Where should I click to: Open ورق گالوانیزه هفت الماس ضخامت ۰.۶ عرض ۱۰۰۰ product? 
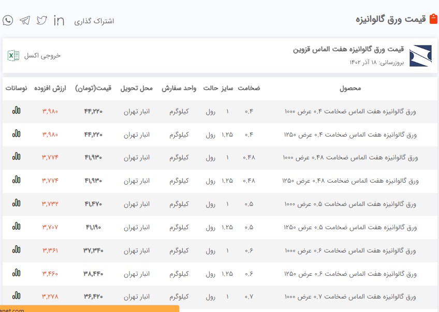click(350, 250)
